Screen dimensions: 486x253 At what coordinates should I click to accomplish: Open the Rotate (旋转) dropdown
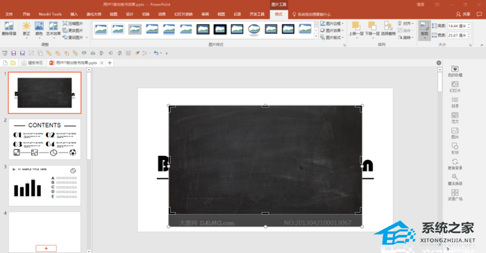[405, 37]
